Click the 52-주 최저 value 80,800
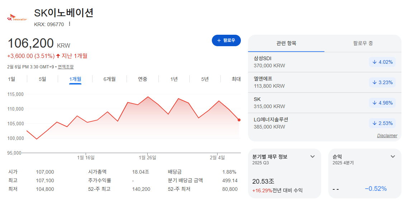The height and width of the screenshot is (203, 409). click(230, 189)
